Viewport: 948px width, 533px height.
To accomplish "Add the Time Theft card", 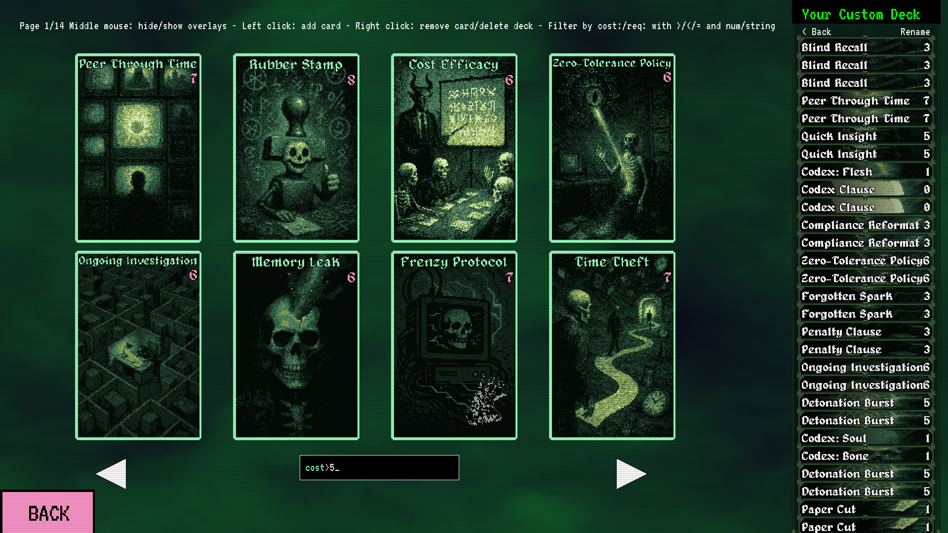I will tap(612, 345).
